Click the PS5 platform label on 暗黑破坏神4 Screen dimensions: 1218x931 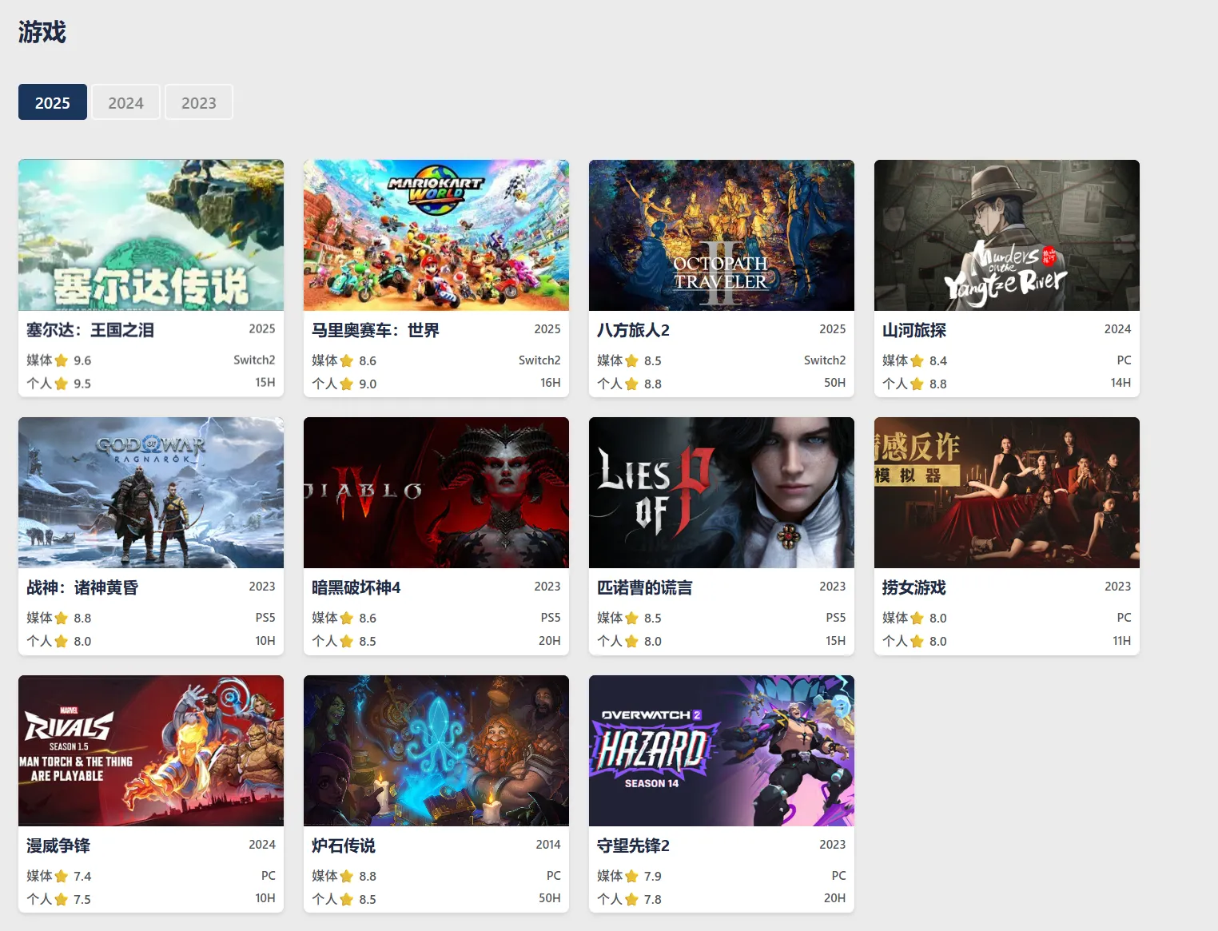click(x=551, y=618)
